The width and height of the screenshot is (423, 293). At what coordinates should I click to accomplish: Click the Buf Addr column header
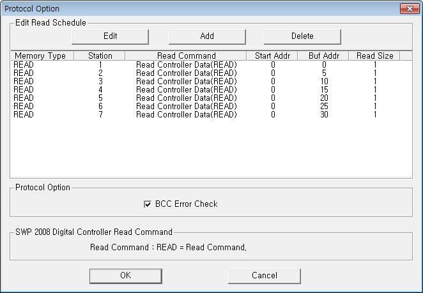(323, 56)
